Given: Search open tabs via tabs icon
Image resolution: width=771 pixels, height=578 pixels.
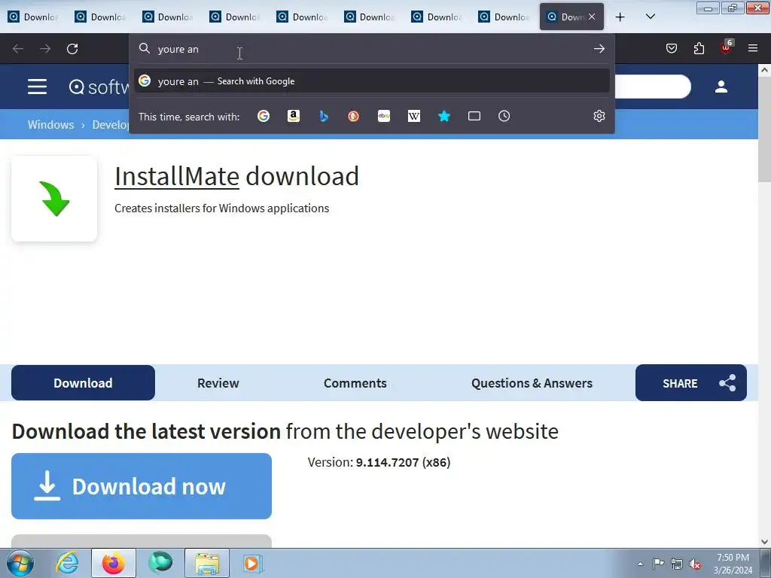Looking at the screenshot, I should (x=474, y=116).
